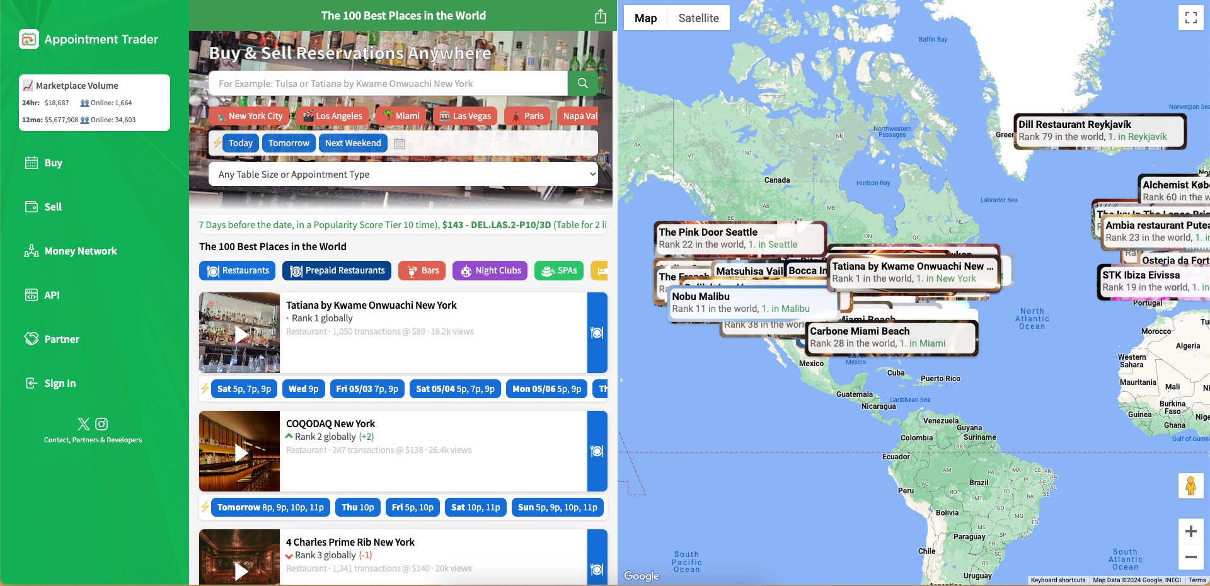Image resolution: width=1210 pixels, height=586 pixels.
Task: Show the Prepaid Restaurants category
Action: (x=337, y=270)
